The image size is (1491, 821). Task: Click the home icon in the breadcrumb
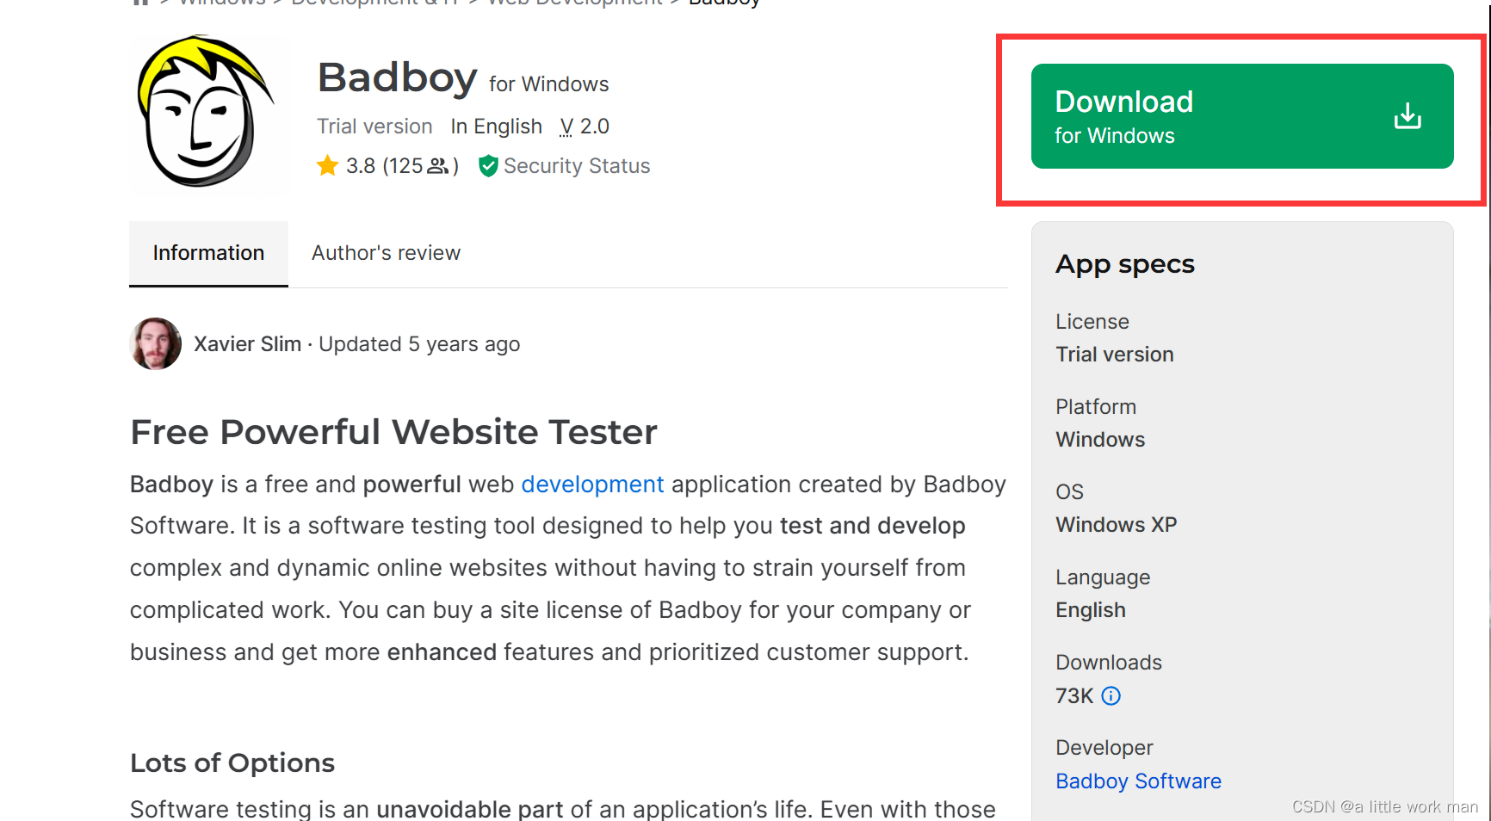pos(140,4)
